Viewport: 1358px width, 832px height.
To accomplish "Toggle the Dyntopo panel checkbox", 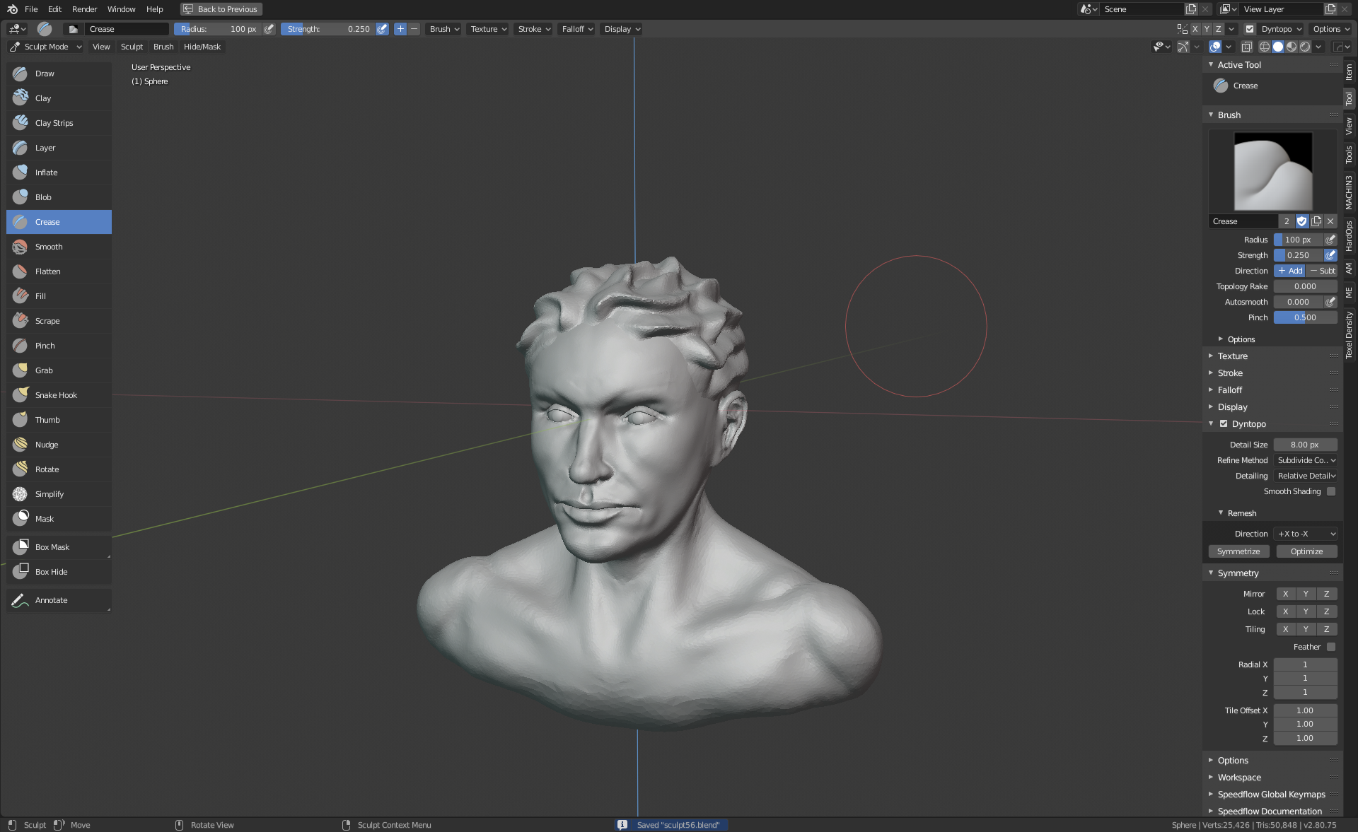I will [1224, 424].
